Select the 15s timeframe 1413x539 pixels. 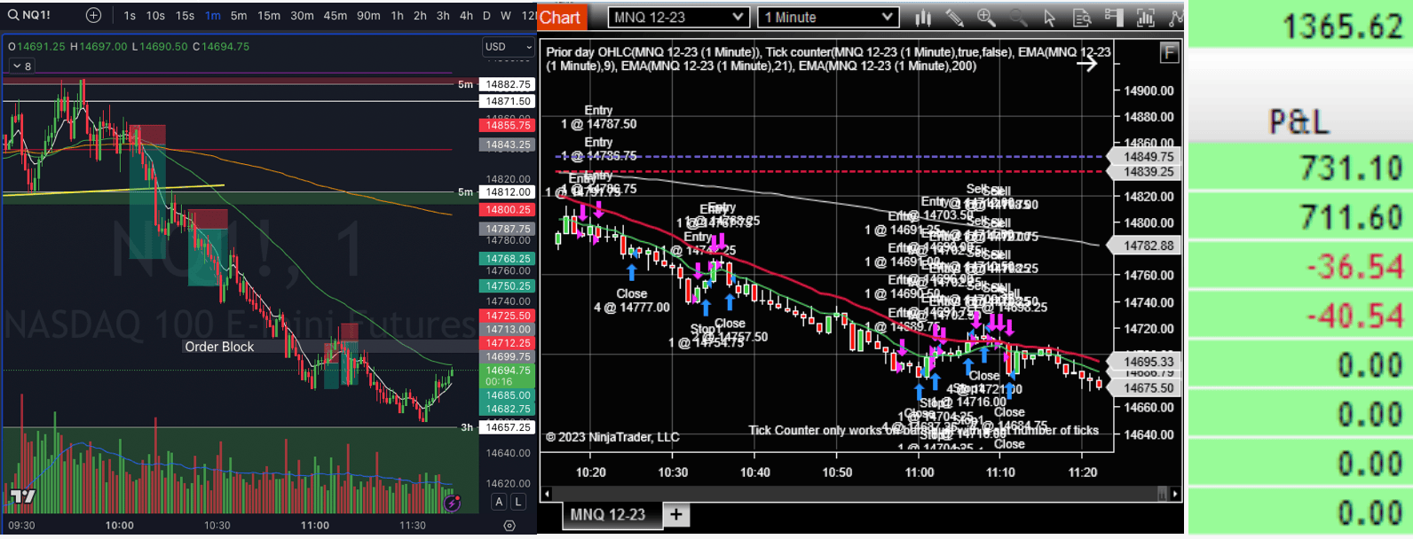(x=185, y=16)
